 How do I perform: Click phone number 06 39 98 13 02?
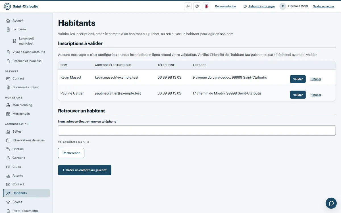(169, 93)
